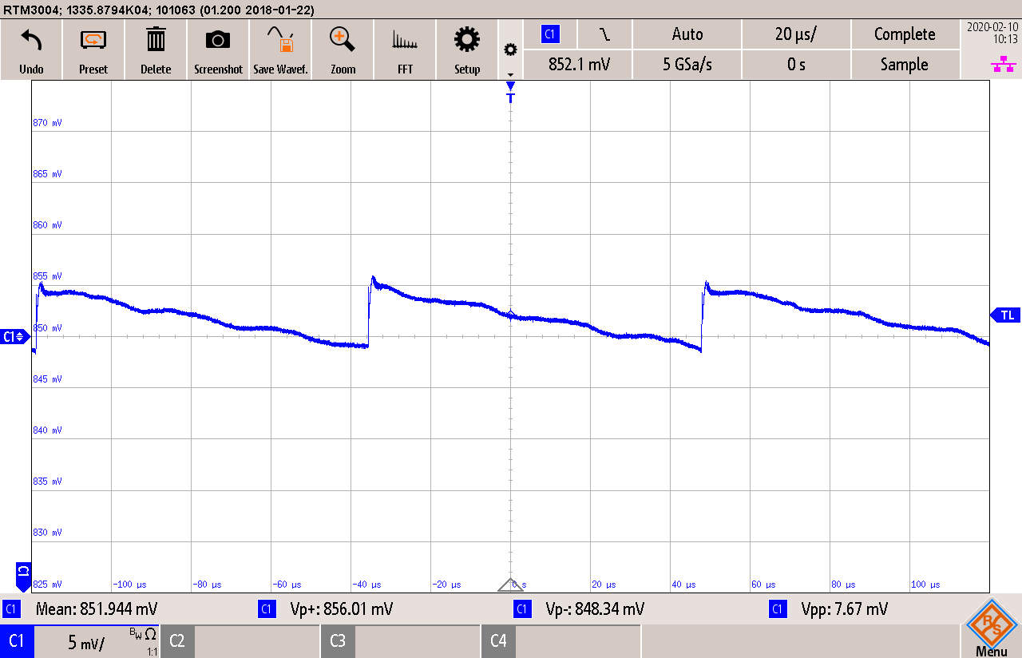1022x658 pixels.
Task: Click the C1 badge beside Vp-
Action: [522, 609]
